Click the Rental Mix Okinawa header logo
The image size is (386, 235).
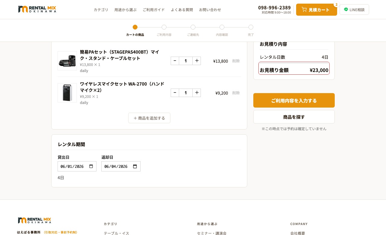click(37, 9)
